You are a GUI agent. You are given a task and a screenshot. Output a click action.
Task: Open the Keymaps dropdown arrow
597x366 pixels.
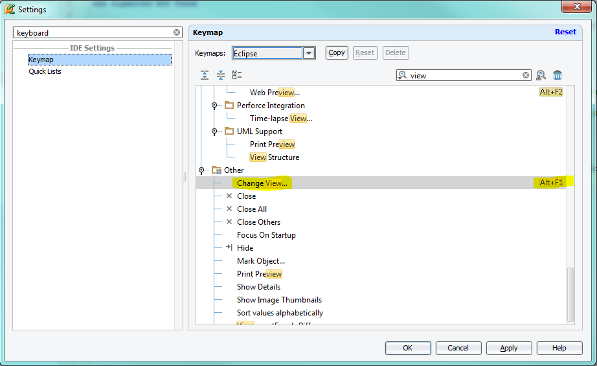(x=309, y=53)
